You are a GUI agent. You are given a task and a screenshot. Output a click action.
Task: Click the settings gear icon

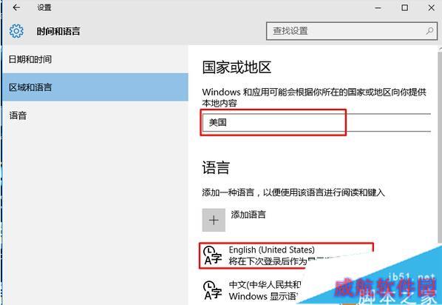point(16,31)
